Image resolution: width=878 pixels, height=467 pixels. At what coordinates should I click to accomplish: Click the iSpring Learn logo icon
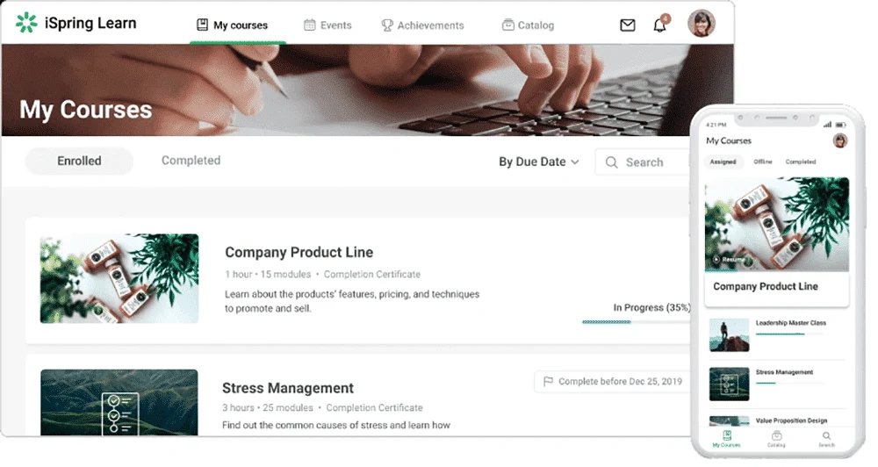coord(25,23)
